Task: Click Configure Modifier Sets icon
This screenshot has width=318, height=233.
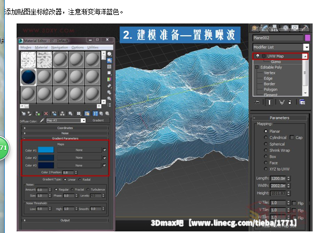Action: click(302, 102)
